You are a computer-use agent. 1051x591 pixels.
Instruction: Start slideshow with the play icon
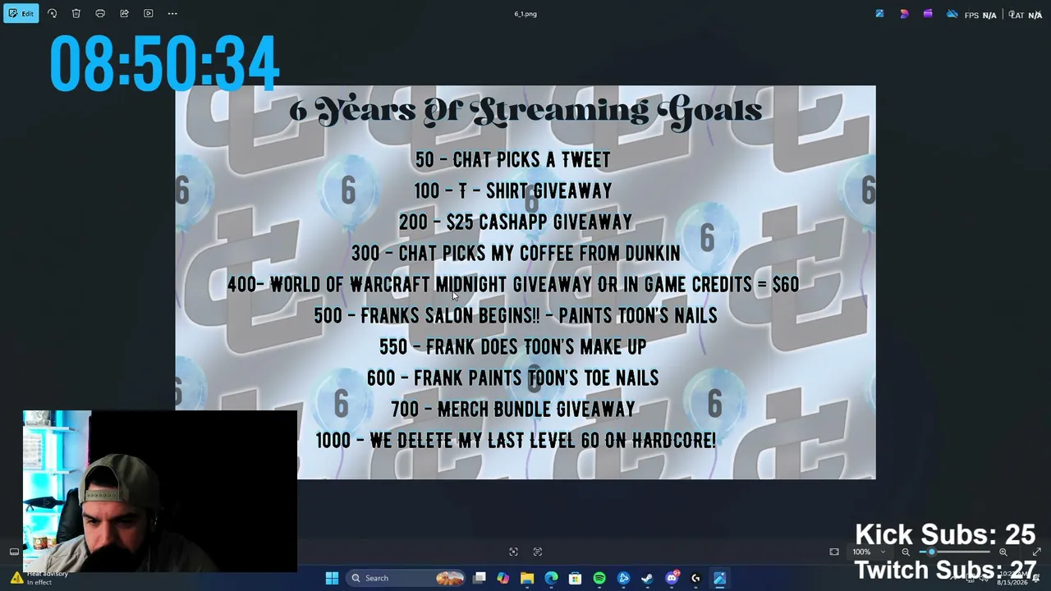coord(149,13)
